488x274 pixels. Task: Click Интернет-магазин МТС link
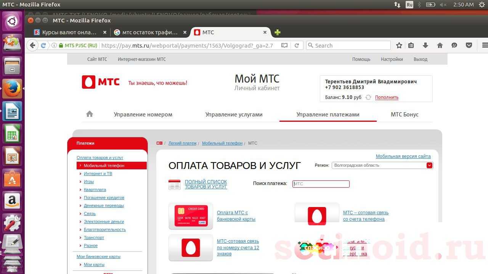pyautogui.click(x=142, y=59)
